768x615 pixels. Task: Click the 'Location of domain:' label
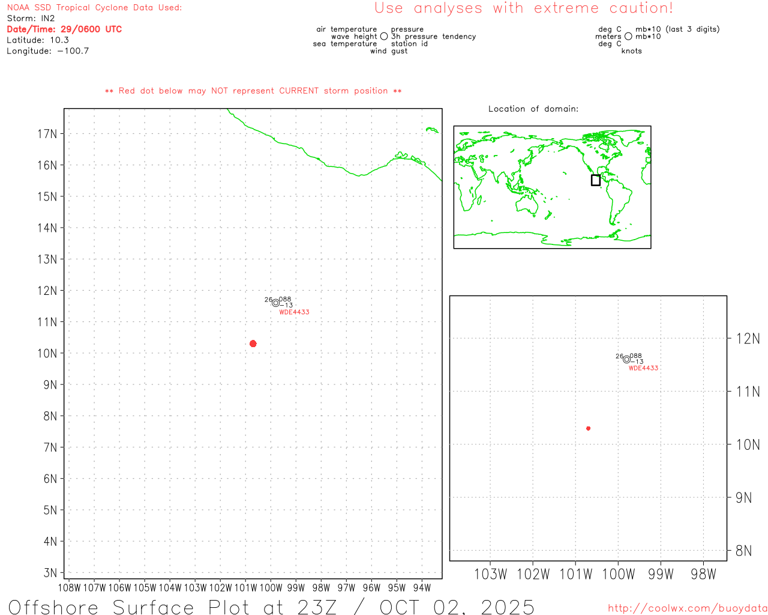click(x=533, y=109)
